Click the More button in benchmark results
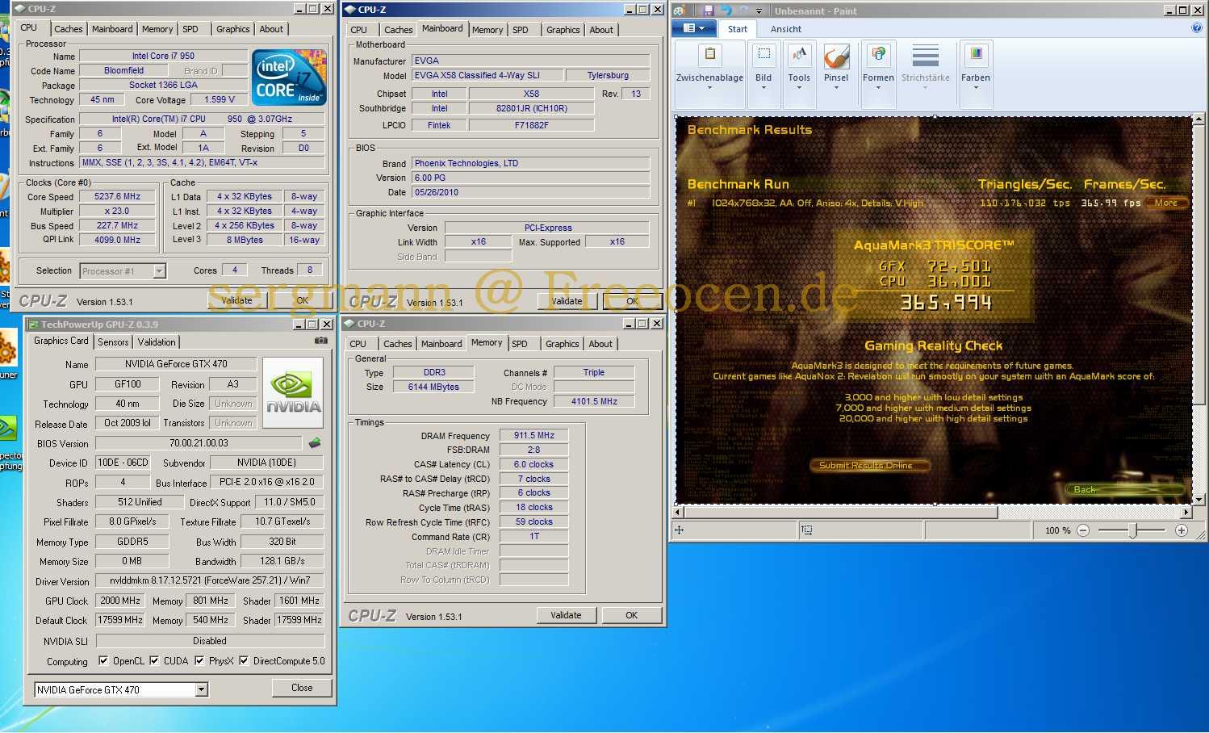This screenshot has width=1209, height=733. point(1165,203)
